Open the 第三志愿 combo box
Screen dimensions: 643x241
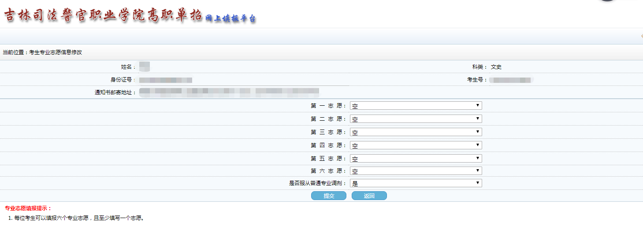click(x=416, y=132)
